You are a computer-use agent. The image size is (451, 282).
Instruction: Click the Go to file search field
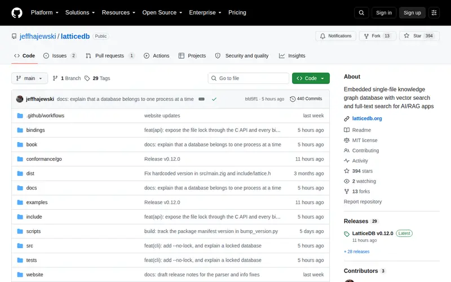pyautogui.click(x=249, y=78)
